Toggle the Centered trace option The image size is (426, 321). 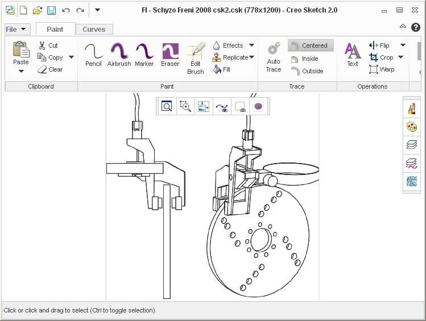point(311,45)
